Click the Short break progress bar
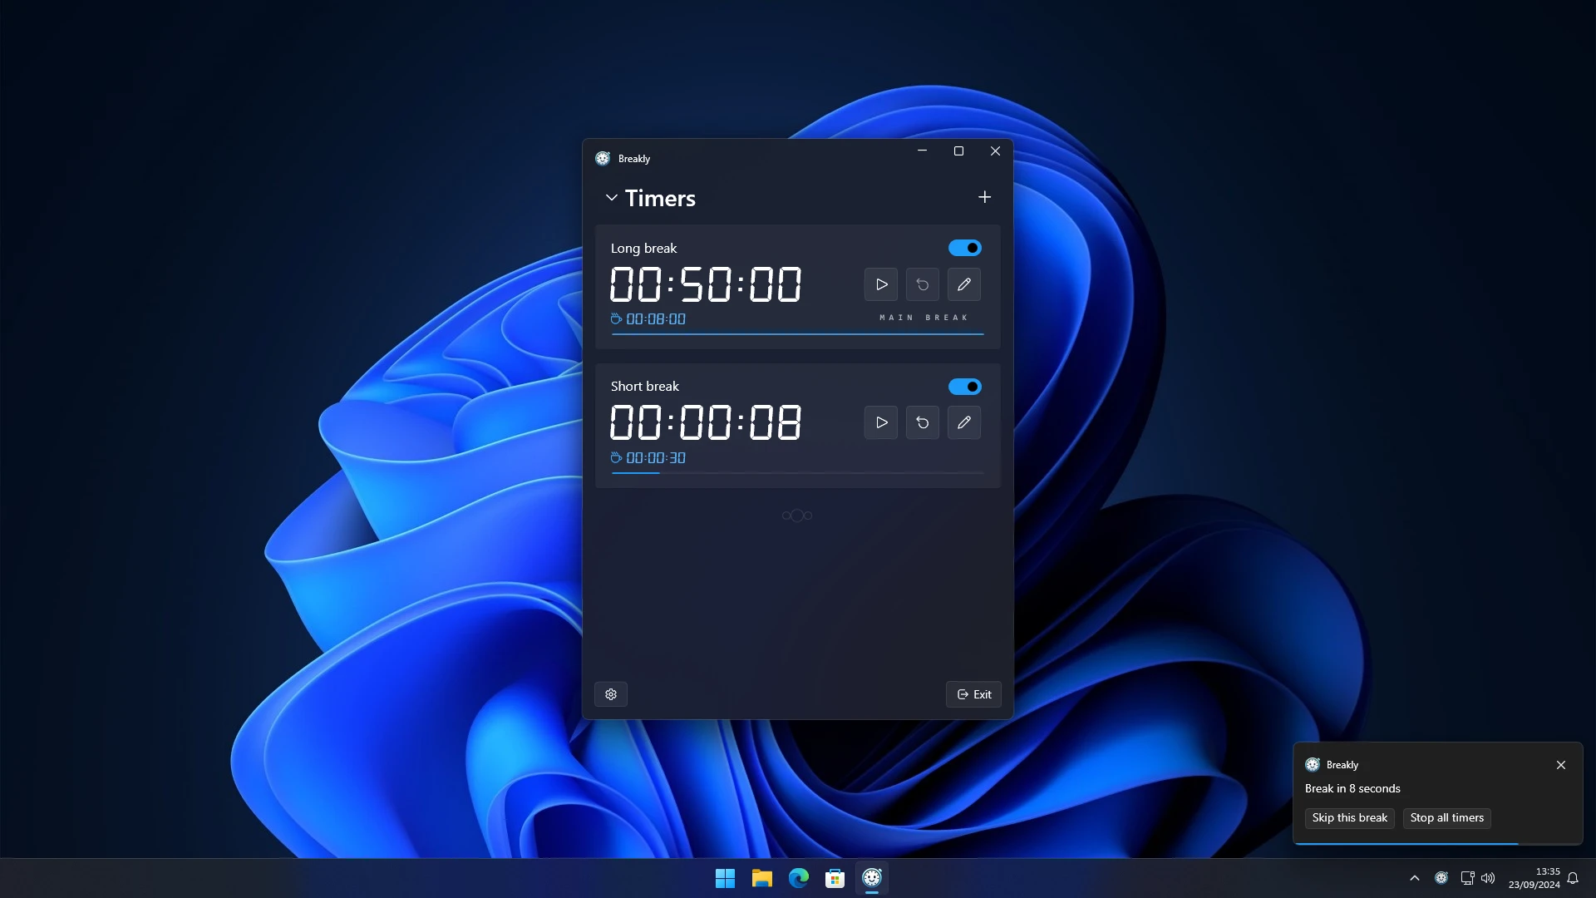Viewport: 1596px width, 898px height. 797,473
